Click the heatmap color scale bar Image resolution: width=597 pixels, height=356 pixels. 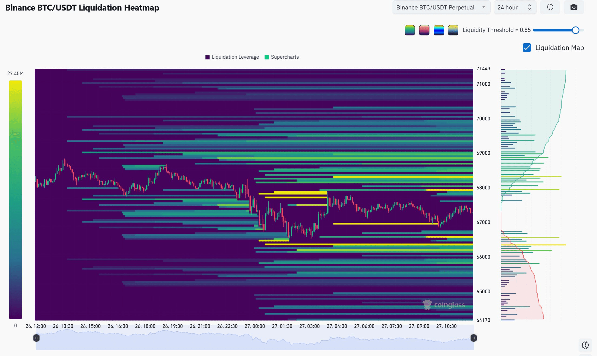pyautogui.click(x=15, y=199)
